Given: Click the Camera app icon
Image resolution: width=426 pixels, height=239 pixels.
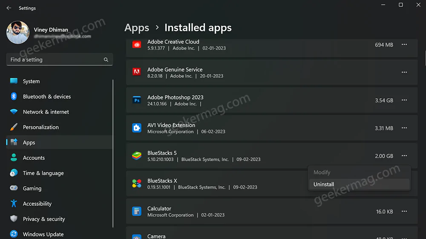Looking at the screenshot, I should [x=137, y=237].
